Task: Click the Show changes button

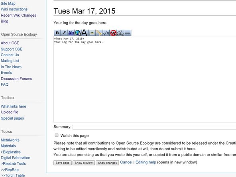Action: (x=107, y=163)
